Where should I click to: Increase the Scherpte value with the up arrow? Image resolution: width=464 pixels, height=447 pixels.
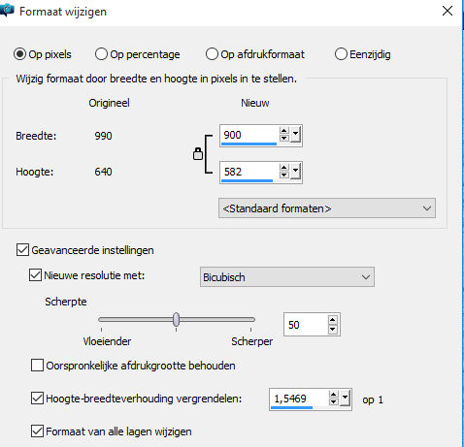coord(332,320)
